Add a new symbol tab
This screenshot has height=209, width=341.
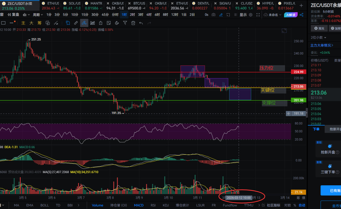click(301, 5)
